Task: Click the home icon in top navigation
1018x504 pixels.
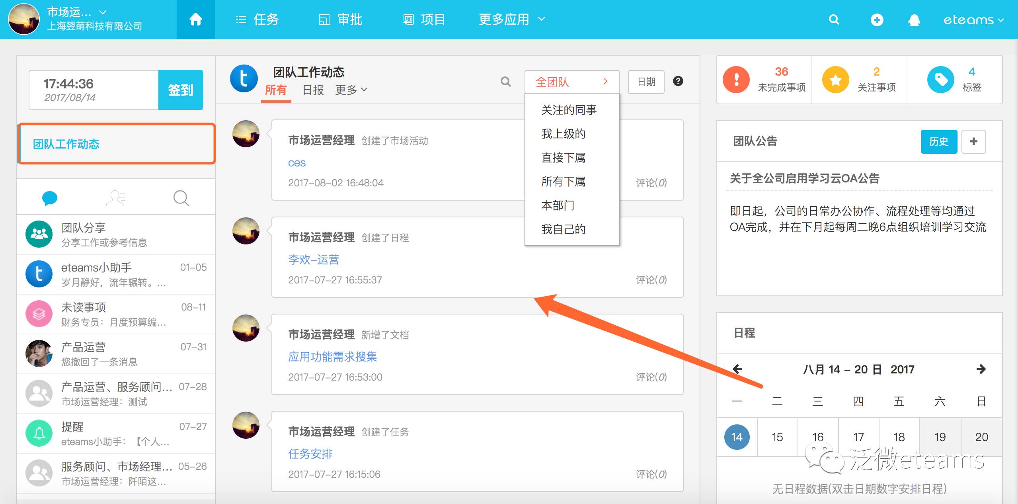Action: 195,19
